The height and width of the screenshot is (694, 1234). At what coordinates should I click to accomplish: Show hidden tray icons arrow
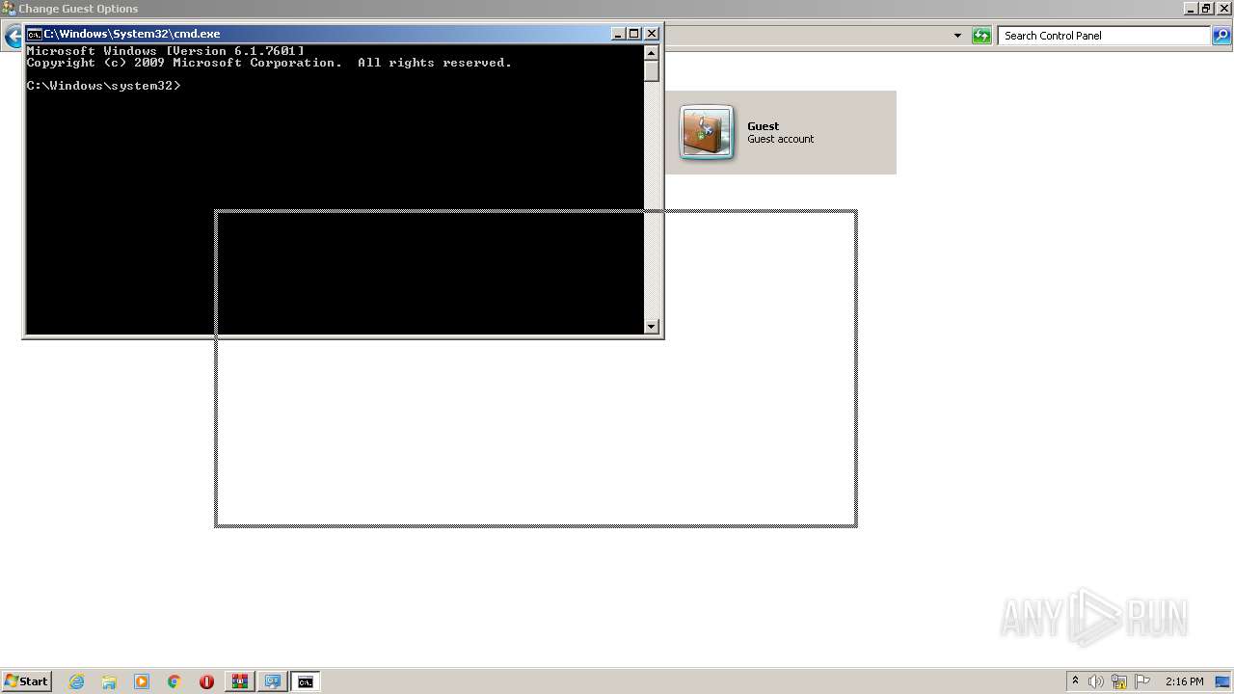(1075, 681)
